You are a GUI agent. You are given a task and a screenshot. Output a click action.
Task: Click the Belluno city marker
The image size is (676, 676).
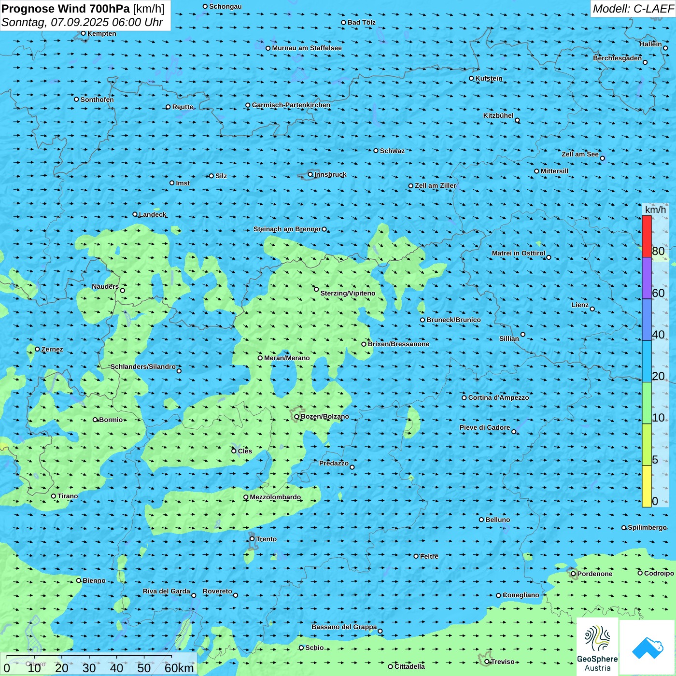[x=481, y=520]
